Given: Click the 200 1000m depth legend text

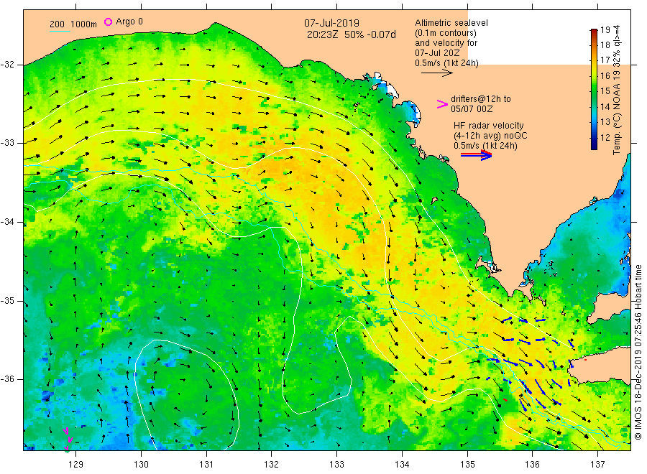Looking at the screenshot, I should click(73, 24).
